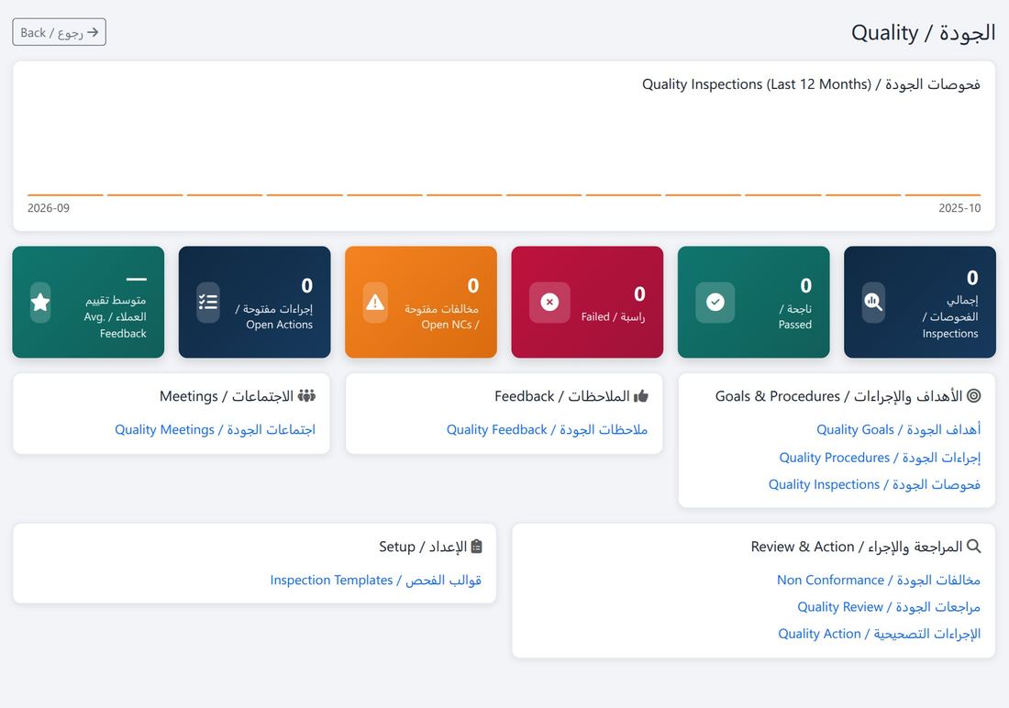Click the magnifier chart icon on Inspections card

pos(873,302)
